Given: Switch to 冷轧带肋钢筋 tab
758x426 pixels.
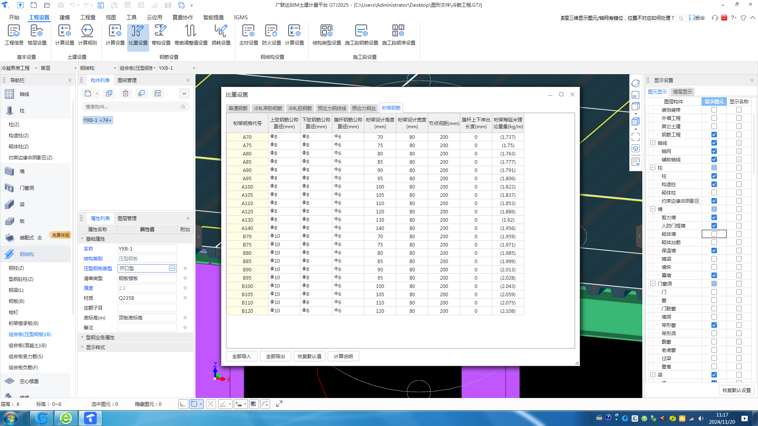Looking at the screenshot, I should pyautogui.click(x=268, y=108).
